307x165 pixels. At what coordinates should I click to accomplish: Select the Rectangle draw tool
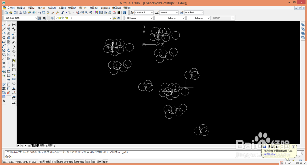[4, 42]
